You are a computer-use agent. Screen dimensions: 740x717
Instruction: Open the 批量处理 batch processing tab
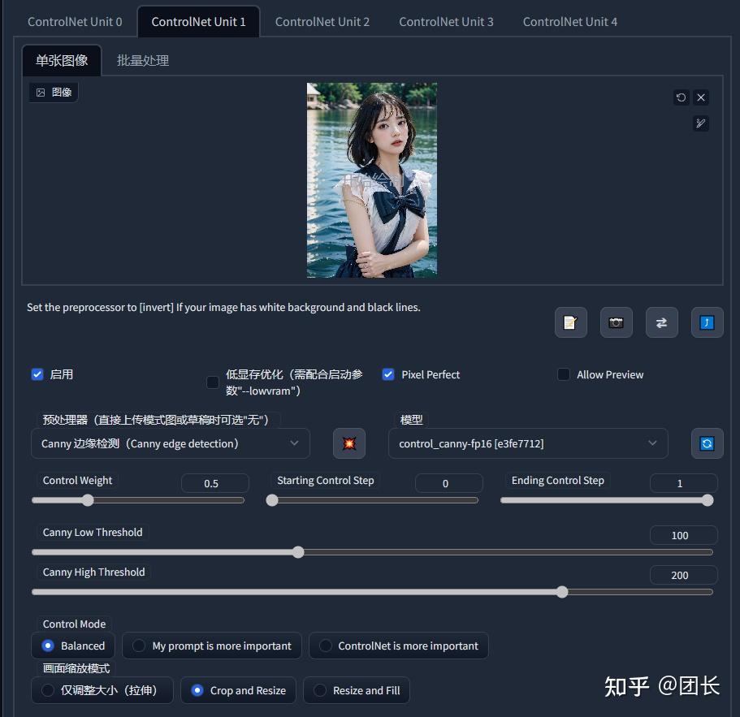point(141,59)
